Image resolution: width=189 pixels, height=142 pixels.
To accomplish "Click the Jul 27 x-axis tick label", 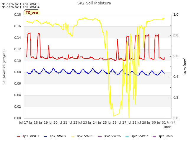I will [122, 122].
